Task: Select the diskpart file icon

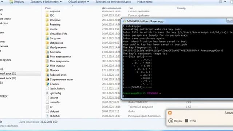Action: click(x=47, y=111)
